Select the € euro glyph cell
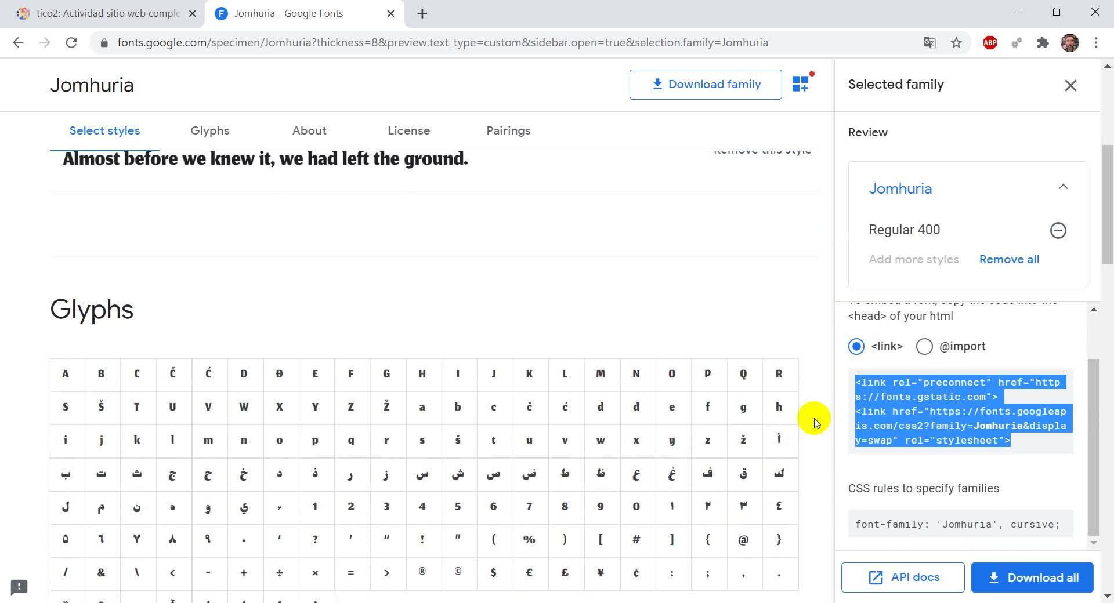The width and height of the screenshot is (1114, 603). tap(529, 573)
